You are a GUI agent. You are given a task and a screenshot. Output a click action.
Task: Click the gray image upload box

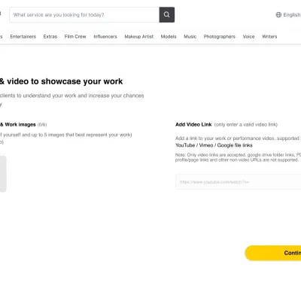[x=3, y=174]
